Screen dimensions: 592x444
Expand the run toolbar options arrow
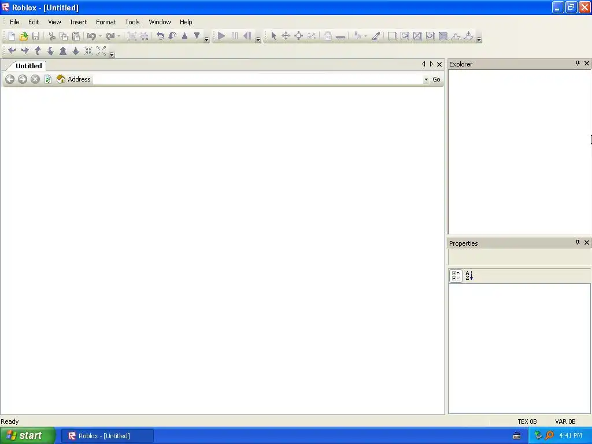point(258,39)
